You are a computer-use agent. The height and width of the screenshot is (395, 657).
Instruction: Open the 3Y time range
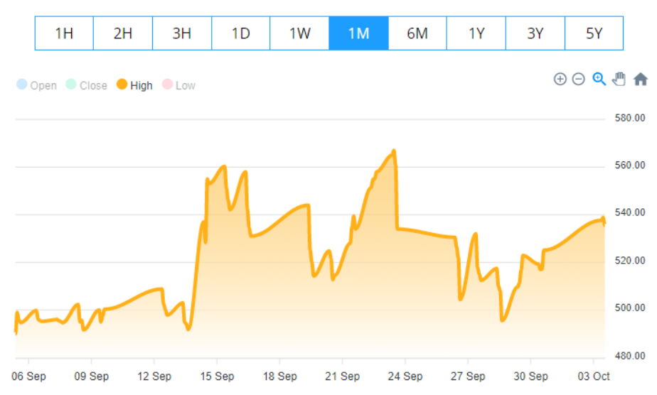[x=535, y=33]
